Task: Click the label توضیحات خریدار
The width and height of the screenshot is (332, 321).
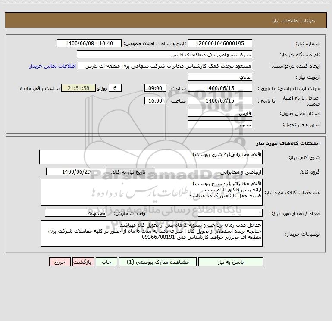Action: [x=302, y=234]
